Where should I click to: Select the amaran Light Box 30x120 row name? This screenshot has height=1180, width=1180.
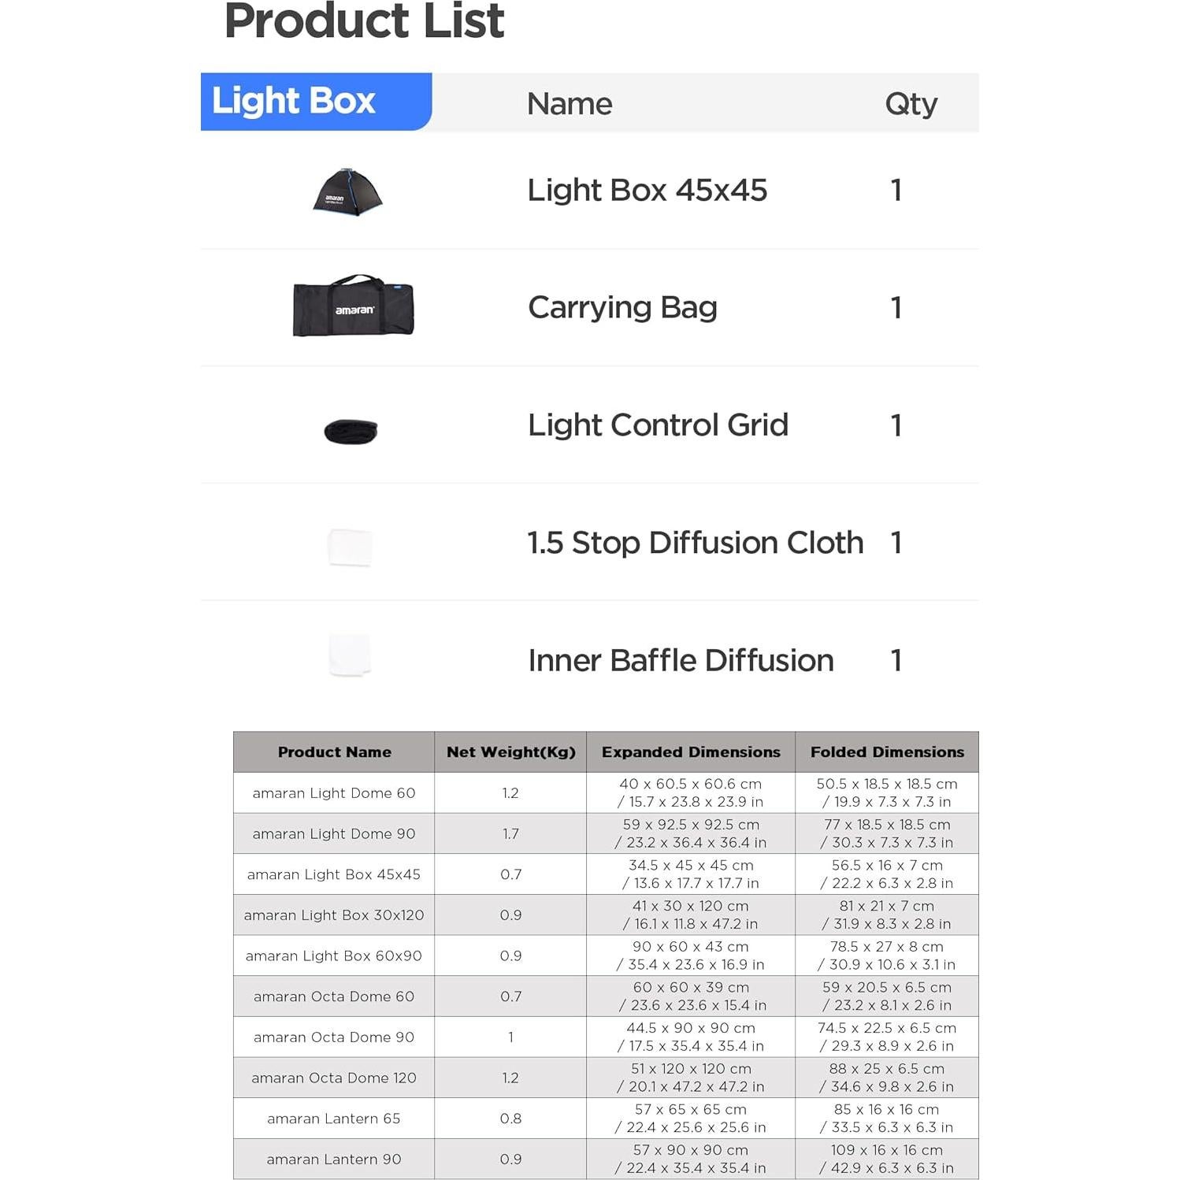pyautogui.click(x=334, y=915)
